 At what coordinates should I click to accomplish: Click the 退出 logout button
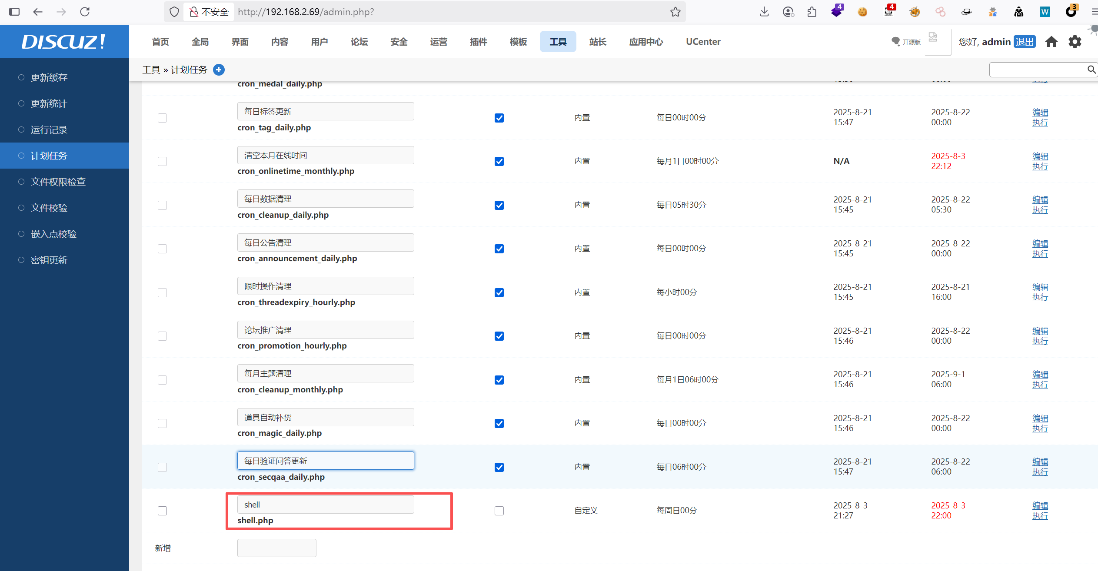(1024, 42)
